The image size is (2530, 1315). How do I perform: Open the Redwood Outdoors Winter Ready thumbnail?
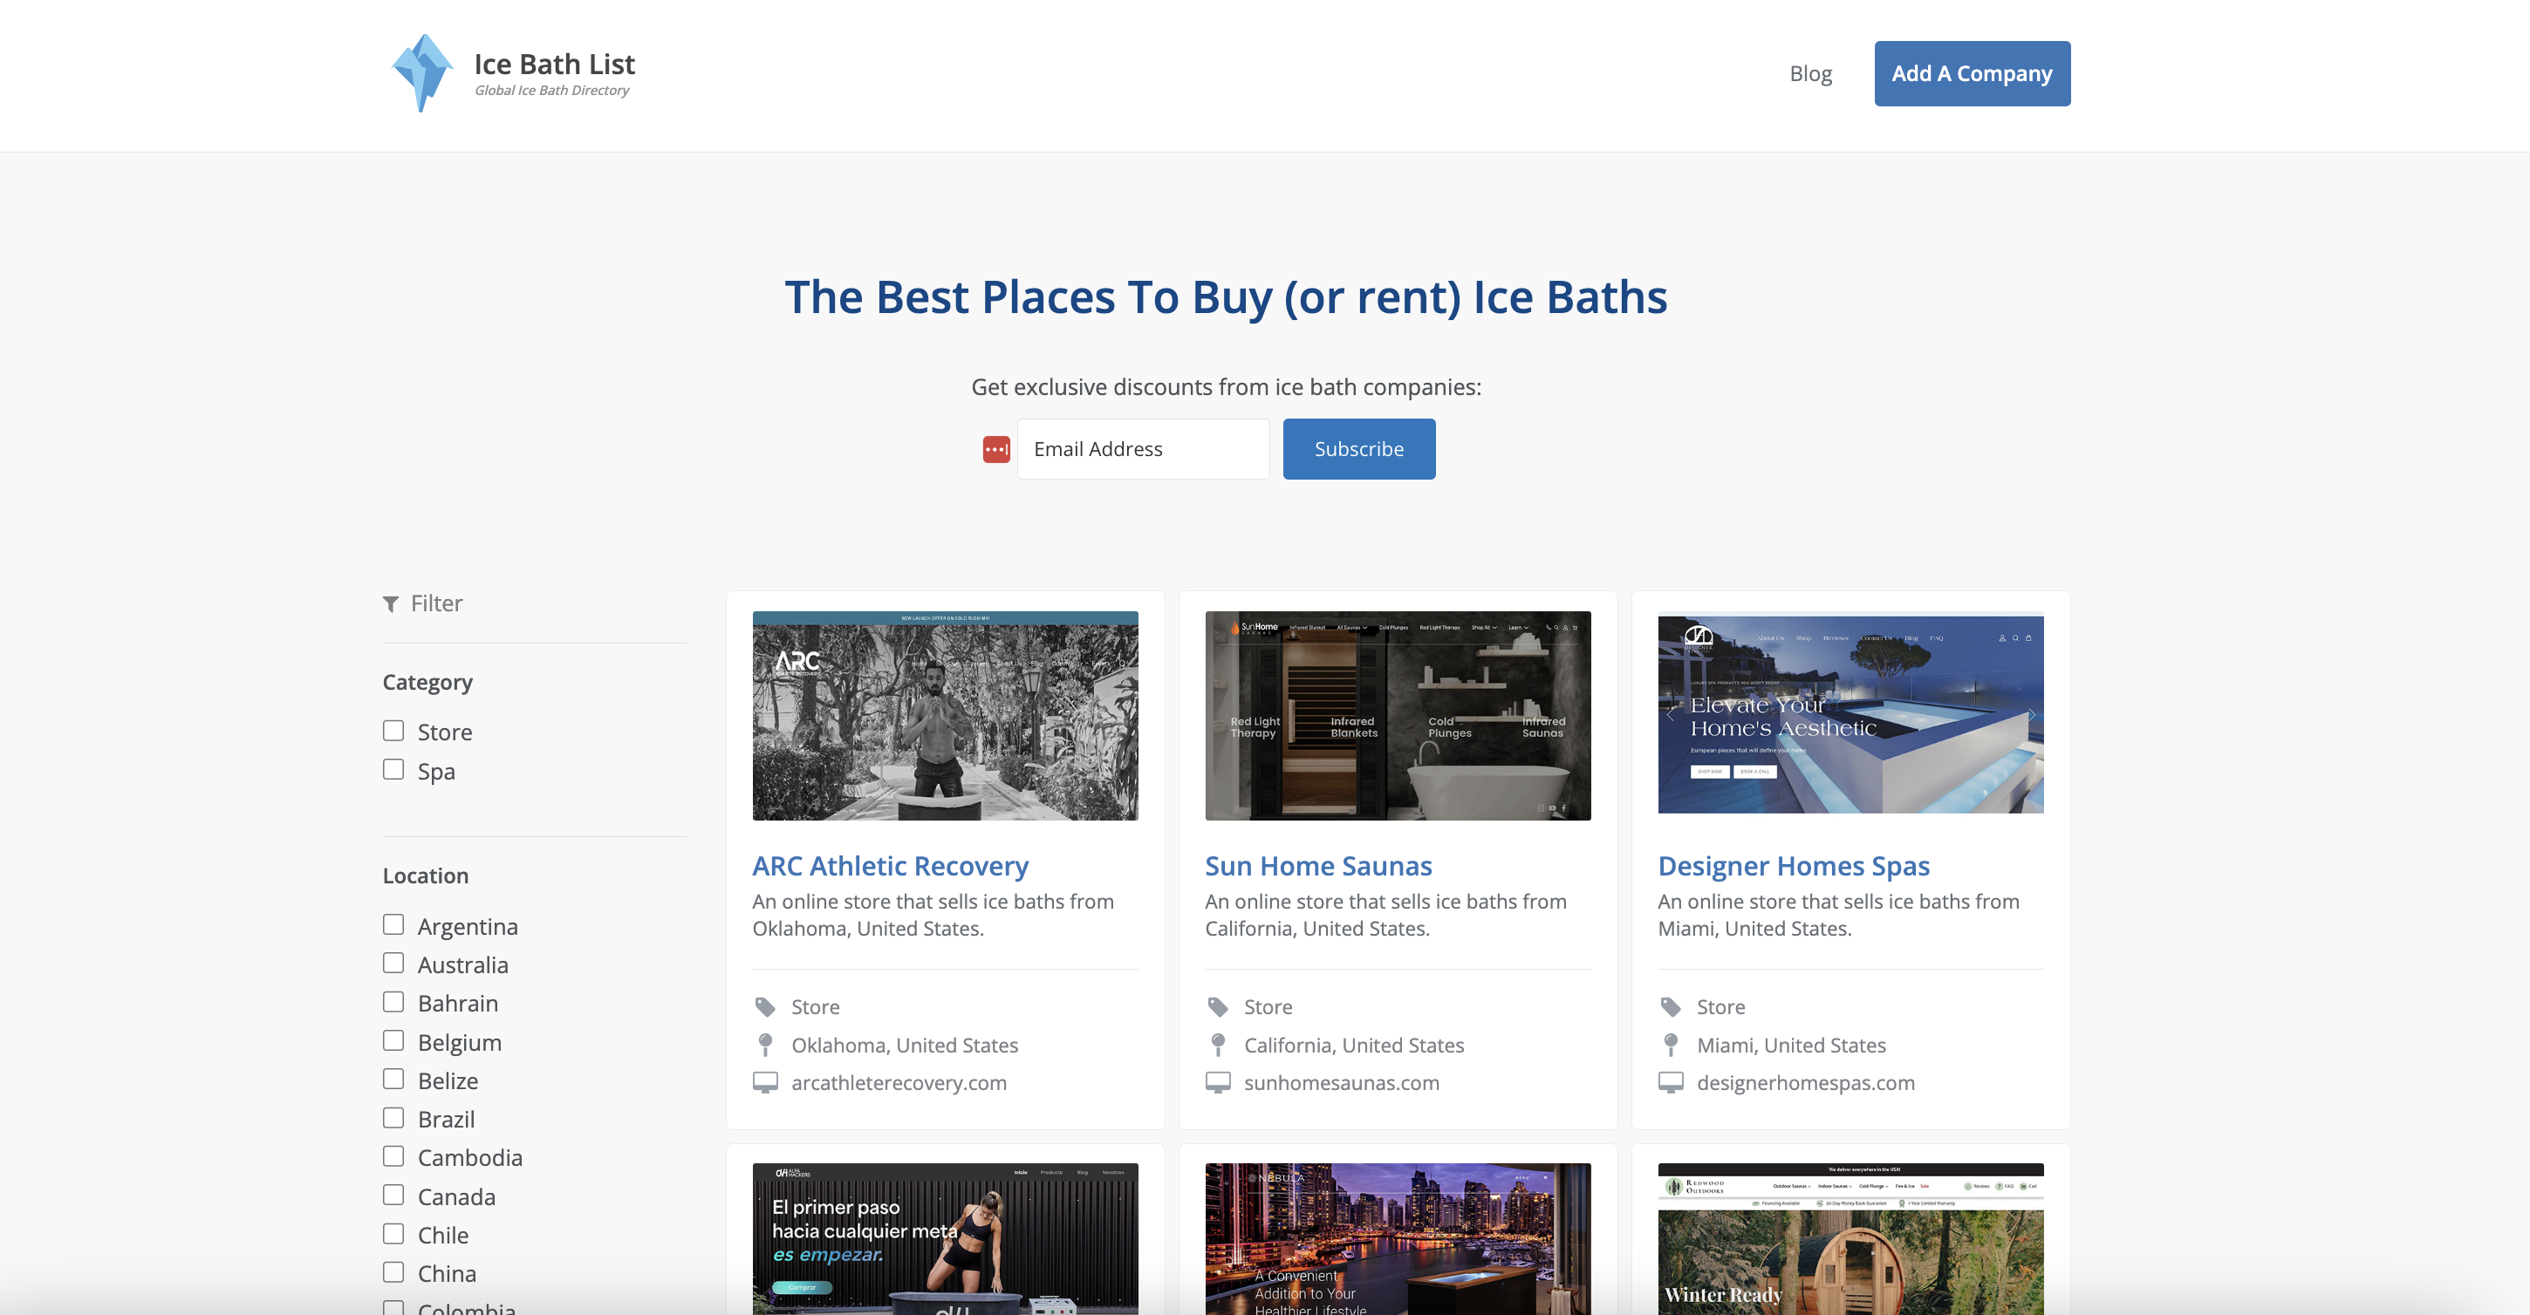point(1850,1238)
